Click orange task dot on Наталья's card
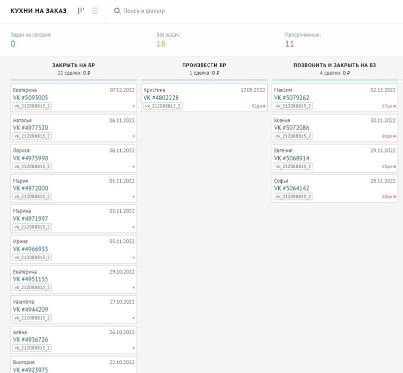 pos(133,136)
